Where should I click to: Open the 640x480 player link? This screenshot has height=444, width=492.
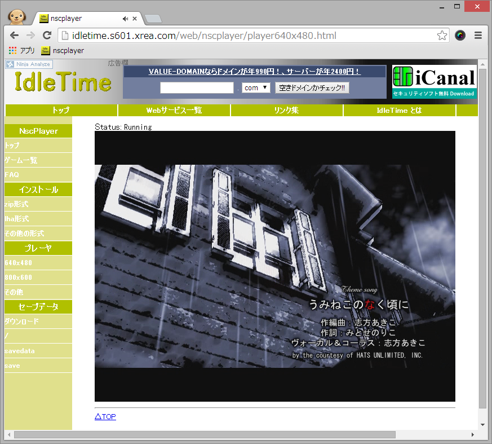(x=38, y=262)
